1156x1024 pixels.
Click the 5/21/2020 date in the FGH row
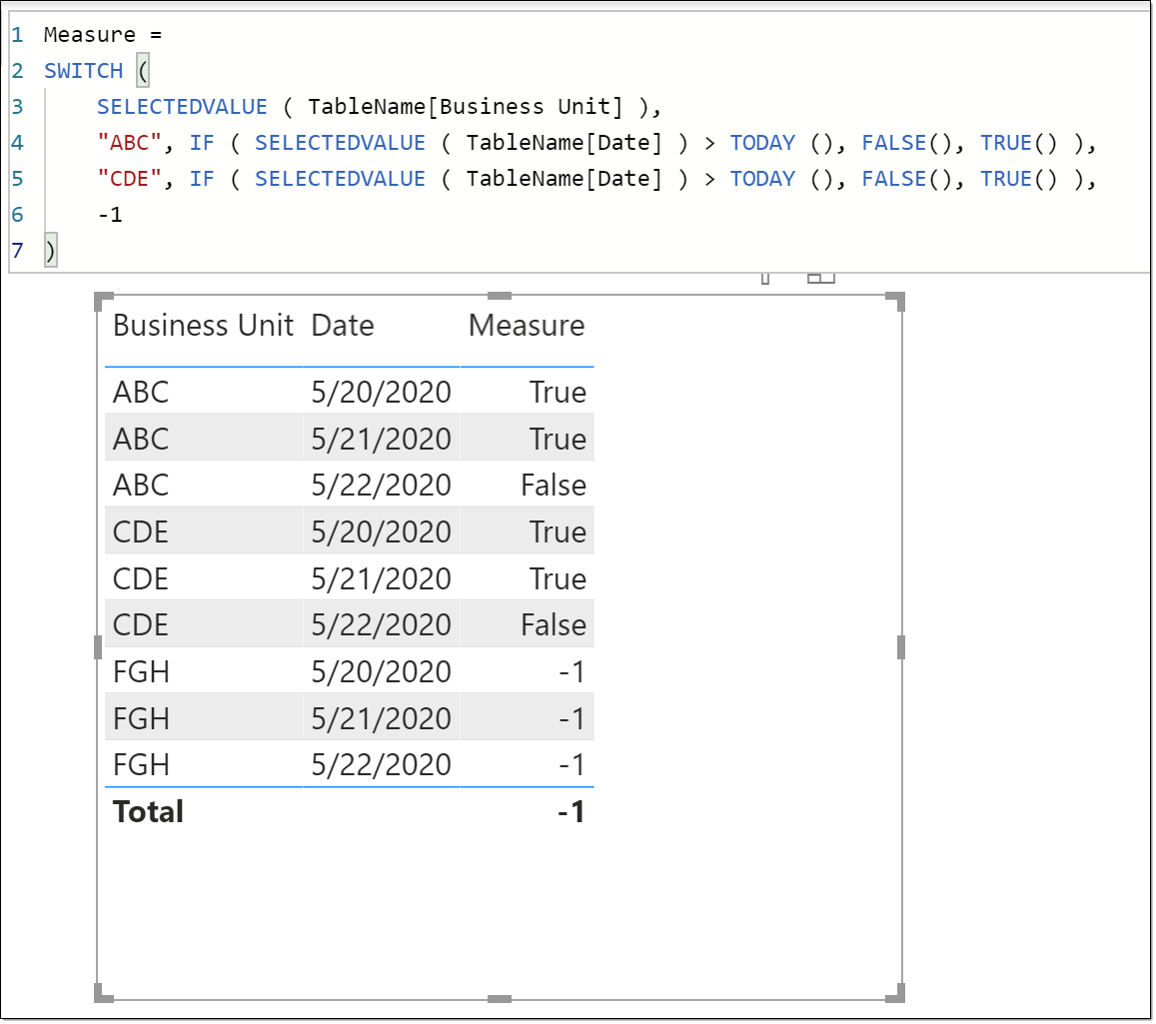[381, 718]
